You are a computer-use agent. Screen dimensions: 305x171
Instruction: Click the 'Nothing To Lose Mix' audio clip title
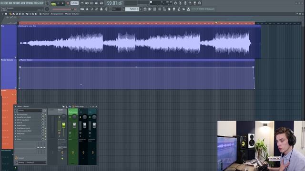[28, 26]
